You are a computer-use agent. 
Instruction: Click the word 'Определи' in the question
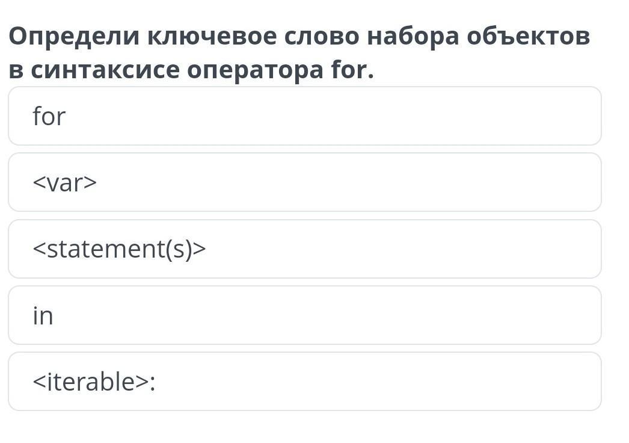(73, 37)
